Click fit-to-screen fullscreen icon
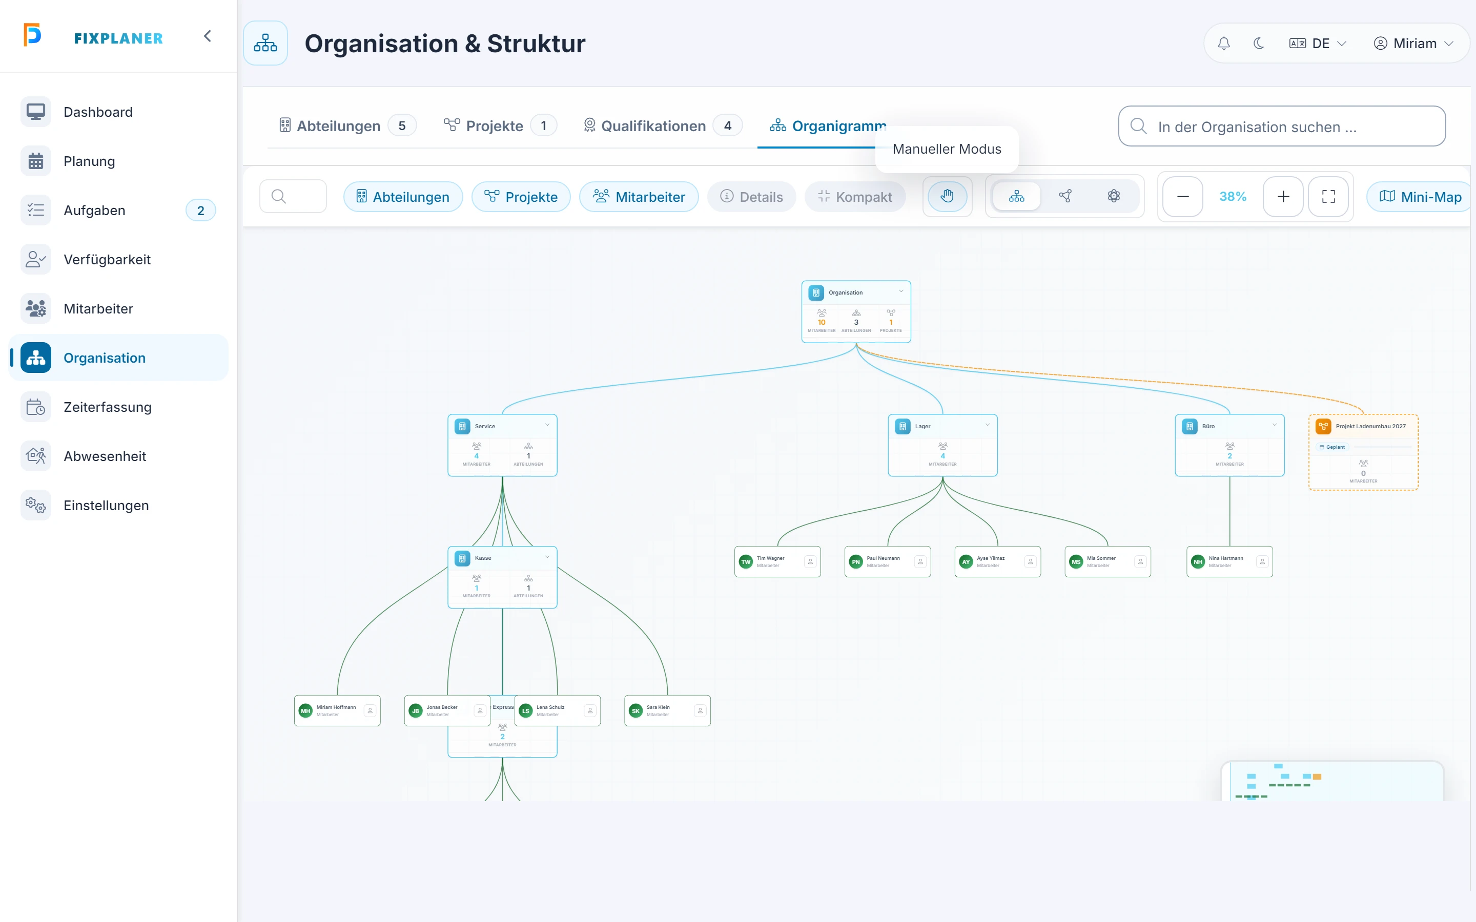The image size is (1476, 922). [1328, 196]
